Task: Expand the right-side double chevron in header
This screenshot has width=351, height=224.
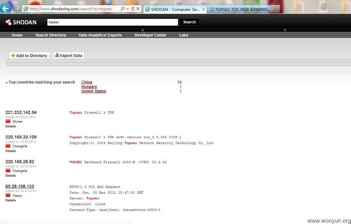Action: click(285, 30)
